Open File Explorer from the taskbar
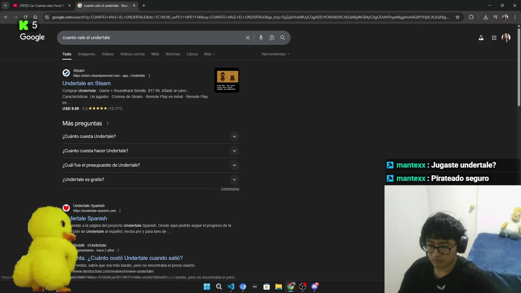Image resolution: width=521 pixels, height=293 pixels. point(278,286)
